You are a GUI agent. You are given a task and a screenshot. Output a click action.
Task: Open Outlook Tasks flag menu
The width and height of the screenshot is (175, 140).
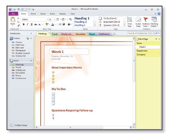point(146,22)
